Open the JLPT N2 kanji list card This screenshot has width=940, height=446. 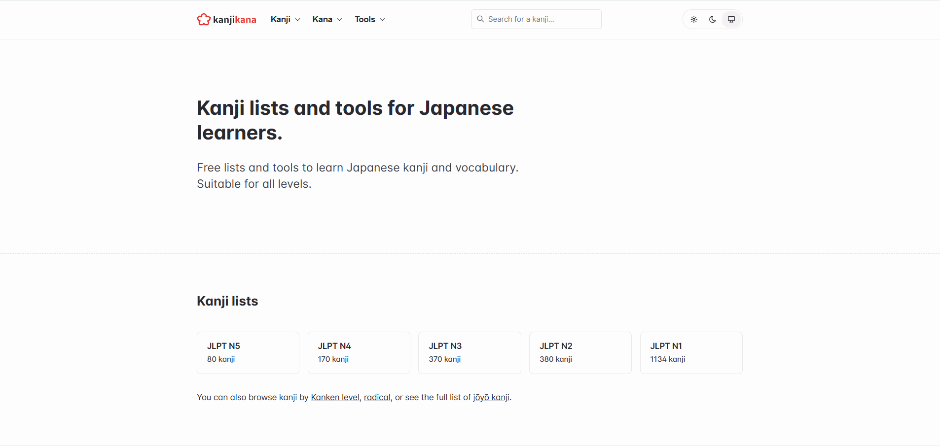pyautogui.click(x=580, y=353)
